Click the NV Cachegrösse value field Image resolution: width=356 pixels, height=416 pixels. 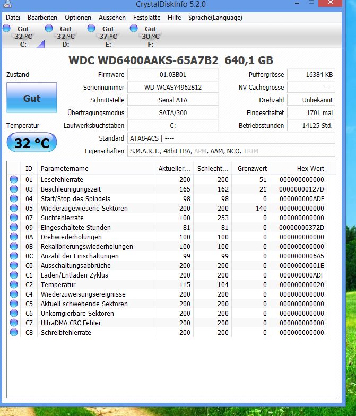click(311, 87)
